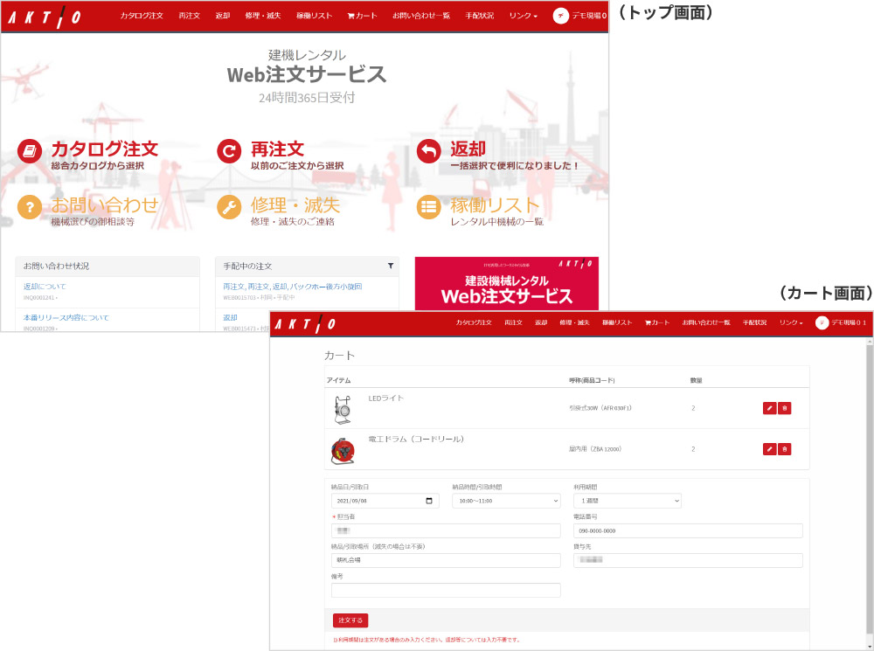
Task: Open the 返却について inquiry link
Action: coord(44,287)
